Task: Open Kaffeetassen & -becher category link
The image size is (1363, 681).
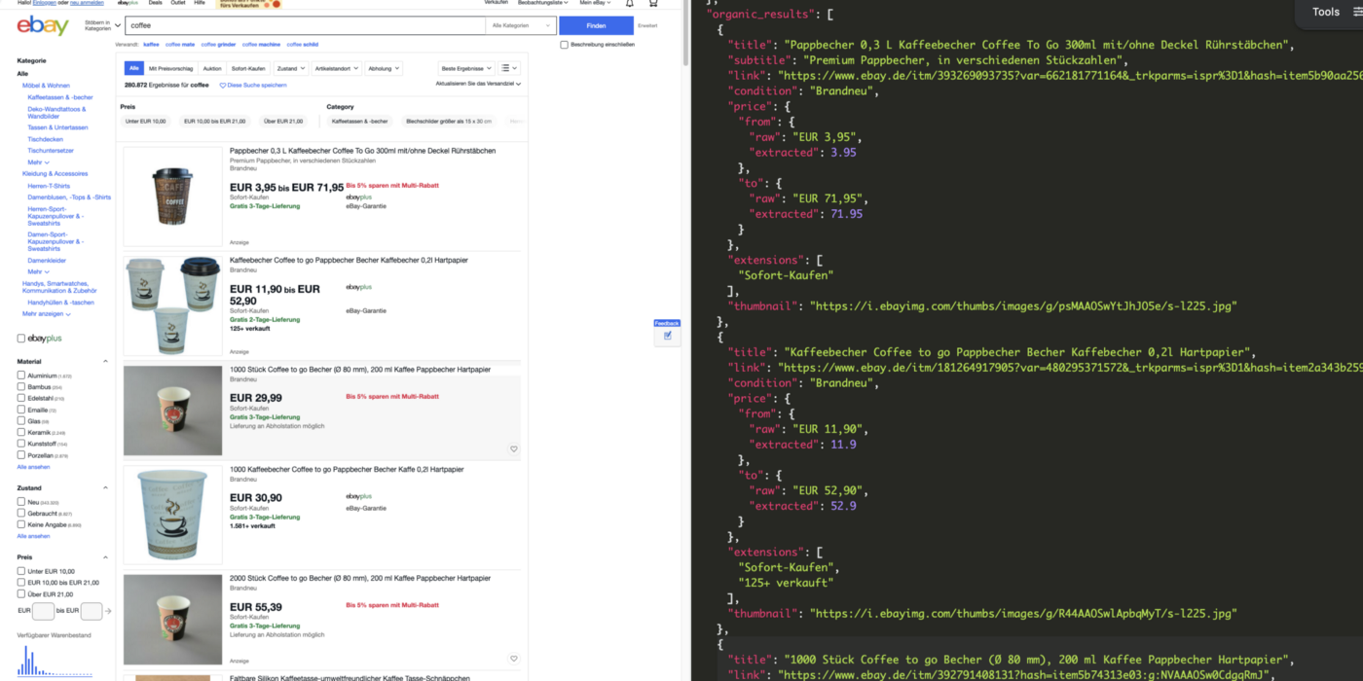Action: click(60, 97)
